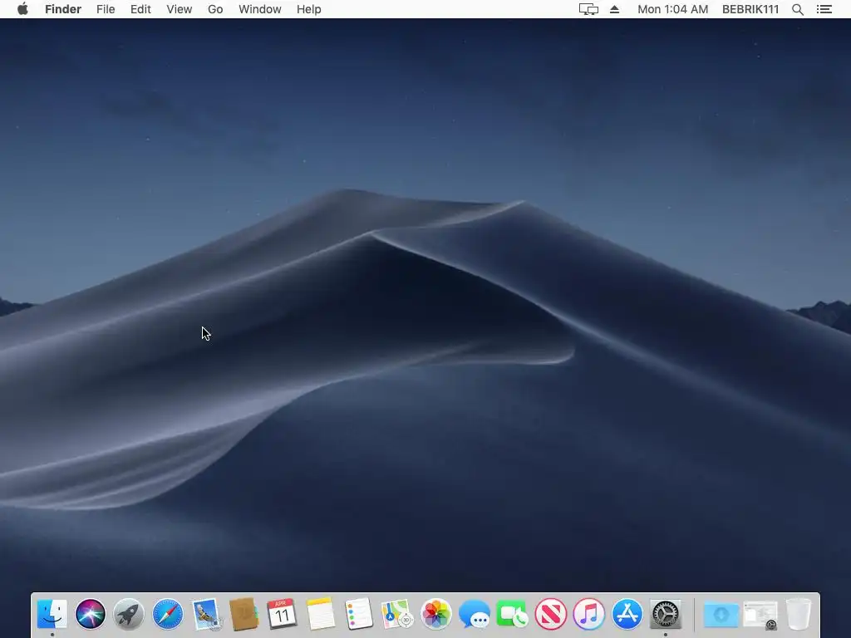Open iTunes music note icon
This screenshot has height=638, width=851.
589,614
